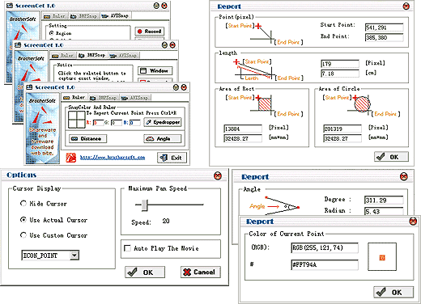Image resolution: width=421 pixels, height=304 pixels.
Task: Click the Area of Rect pixel field
Action: (x=243, y=129)
